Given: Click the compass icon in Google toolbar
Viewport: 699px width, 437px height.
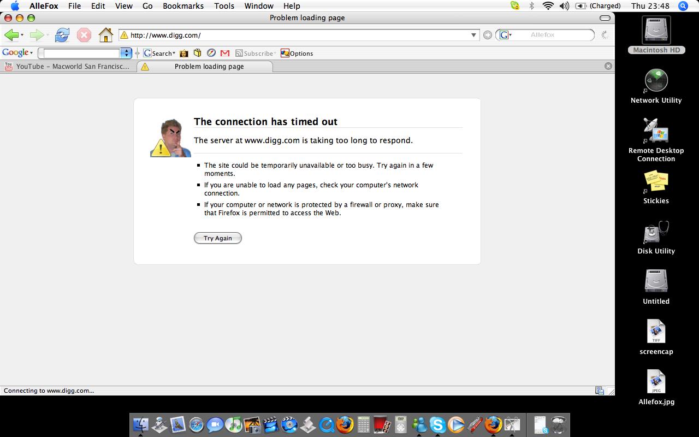Looking at the screenshot, I should pos(211,53).
